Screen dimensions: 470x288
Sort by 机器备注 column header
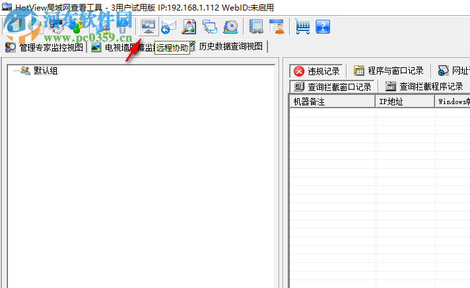[x=332, y=101]
